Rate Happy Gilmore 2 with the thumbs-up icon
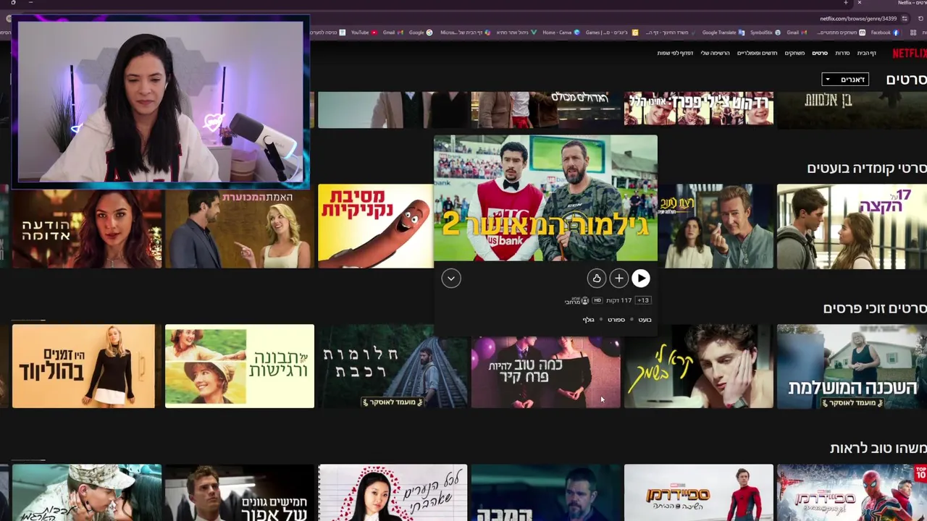 click(x=596, y=278)
